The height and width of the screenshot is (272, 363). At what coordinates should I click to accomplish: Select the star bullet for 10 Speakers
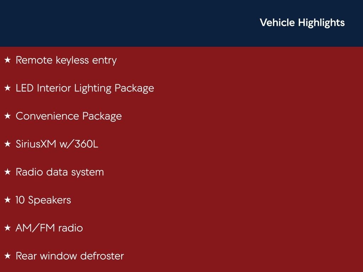pos(7,200)
